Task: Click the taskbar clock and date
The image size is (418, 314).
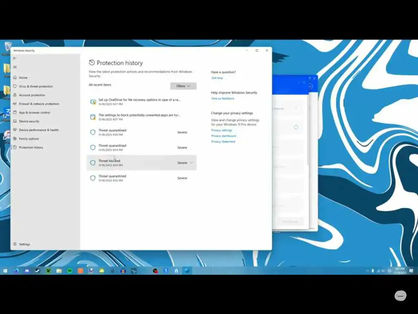Action: click(x=400, y=271)
